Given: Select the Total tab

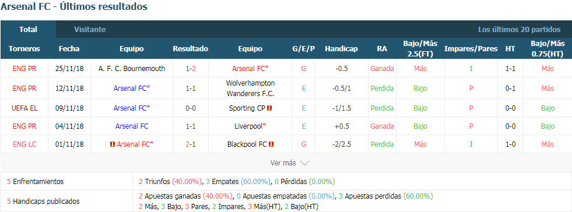Looking at the screenshot, I should pyautogui.click(x=28, y=30).
